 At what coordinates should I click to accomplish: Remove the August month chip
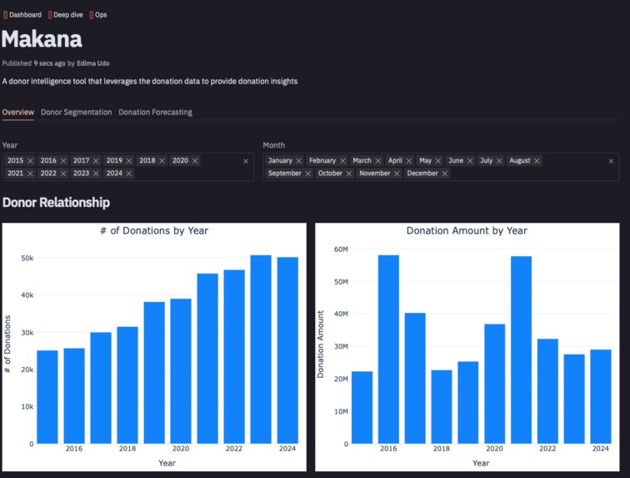pos(537,161)
